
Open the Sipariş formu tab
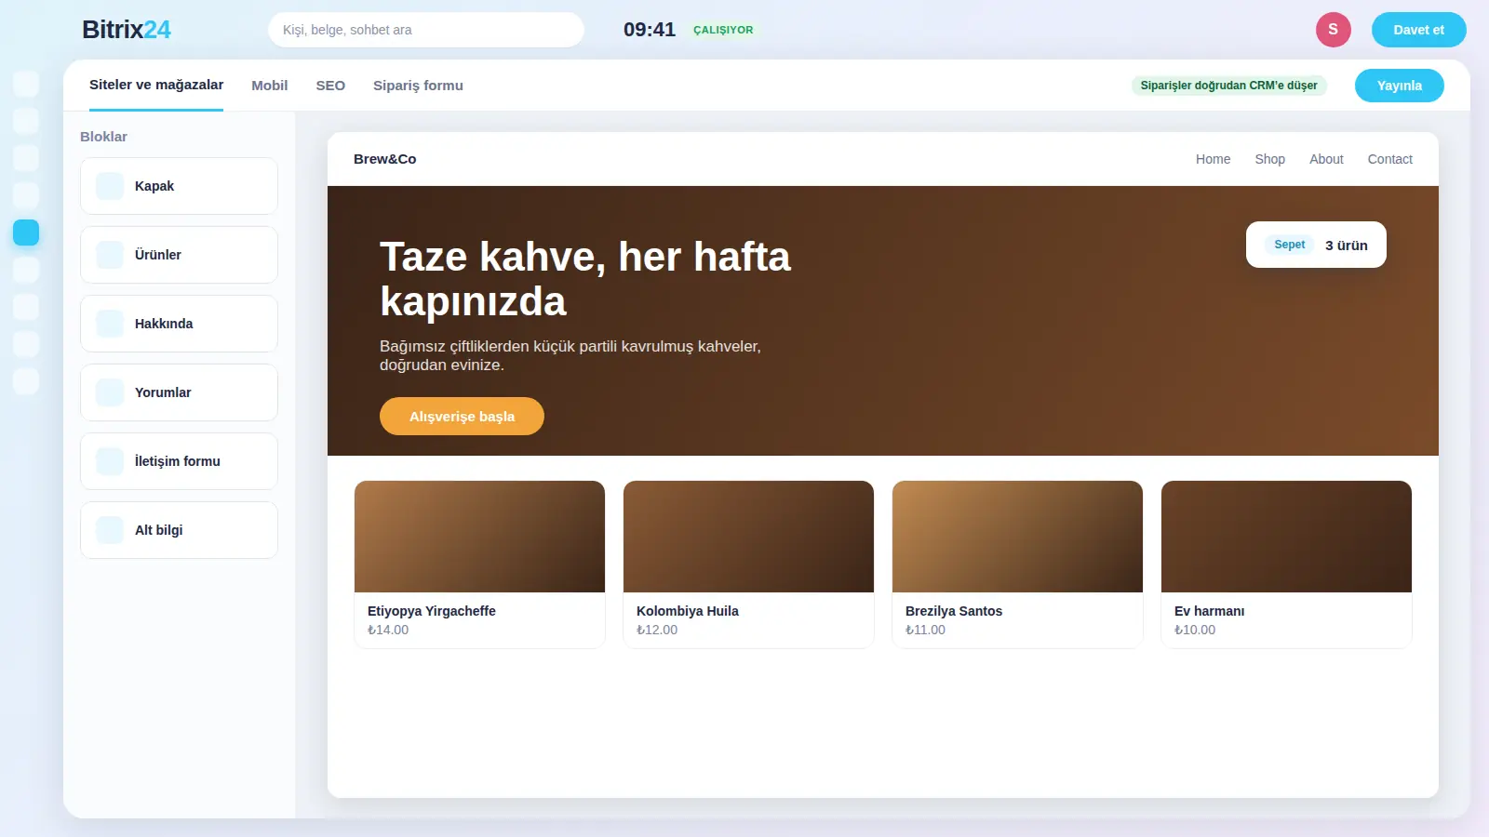418,86
